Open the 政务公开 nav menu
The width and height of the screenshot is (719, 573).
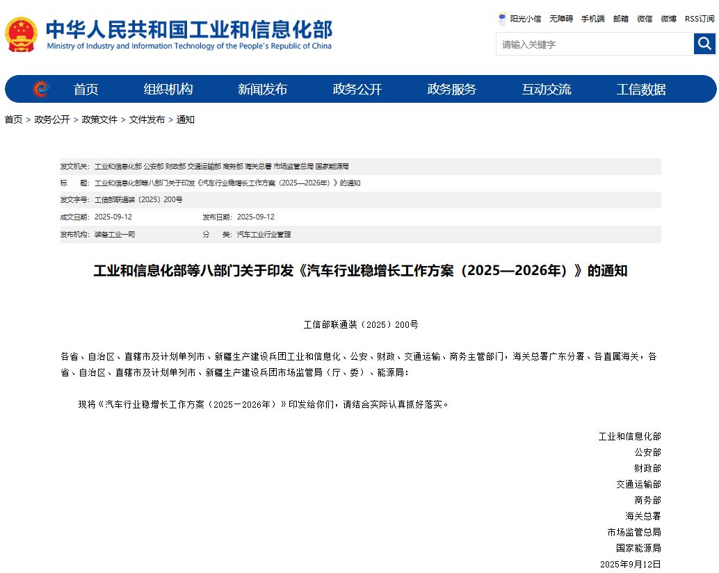point(357,89)
